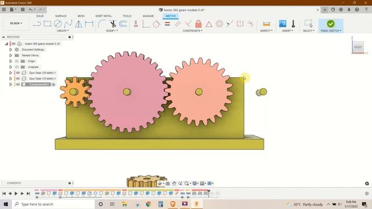Switch to the Surface tab

(60, 16)
